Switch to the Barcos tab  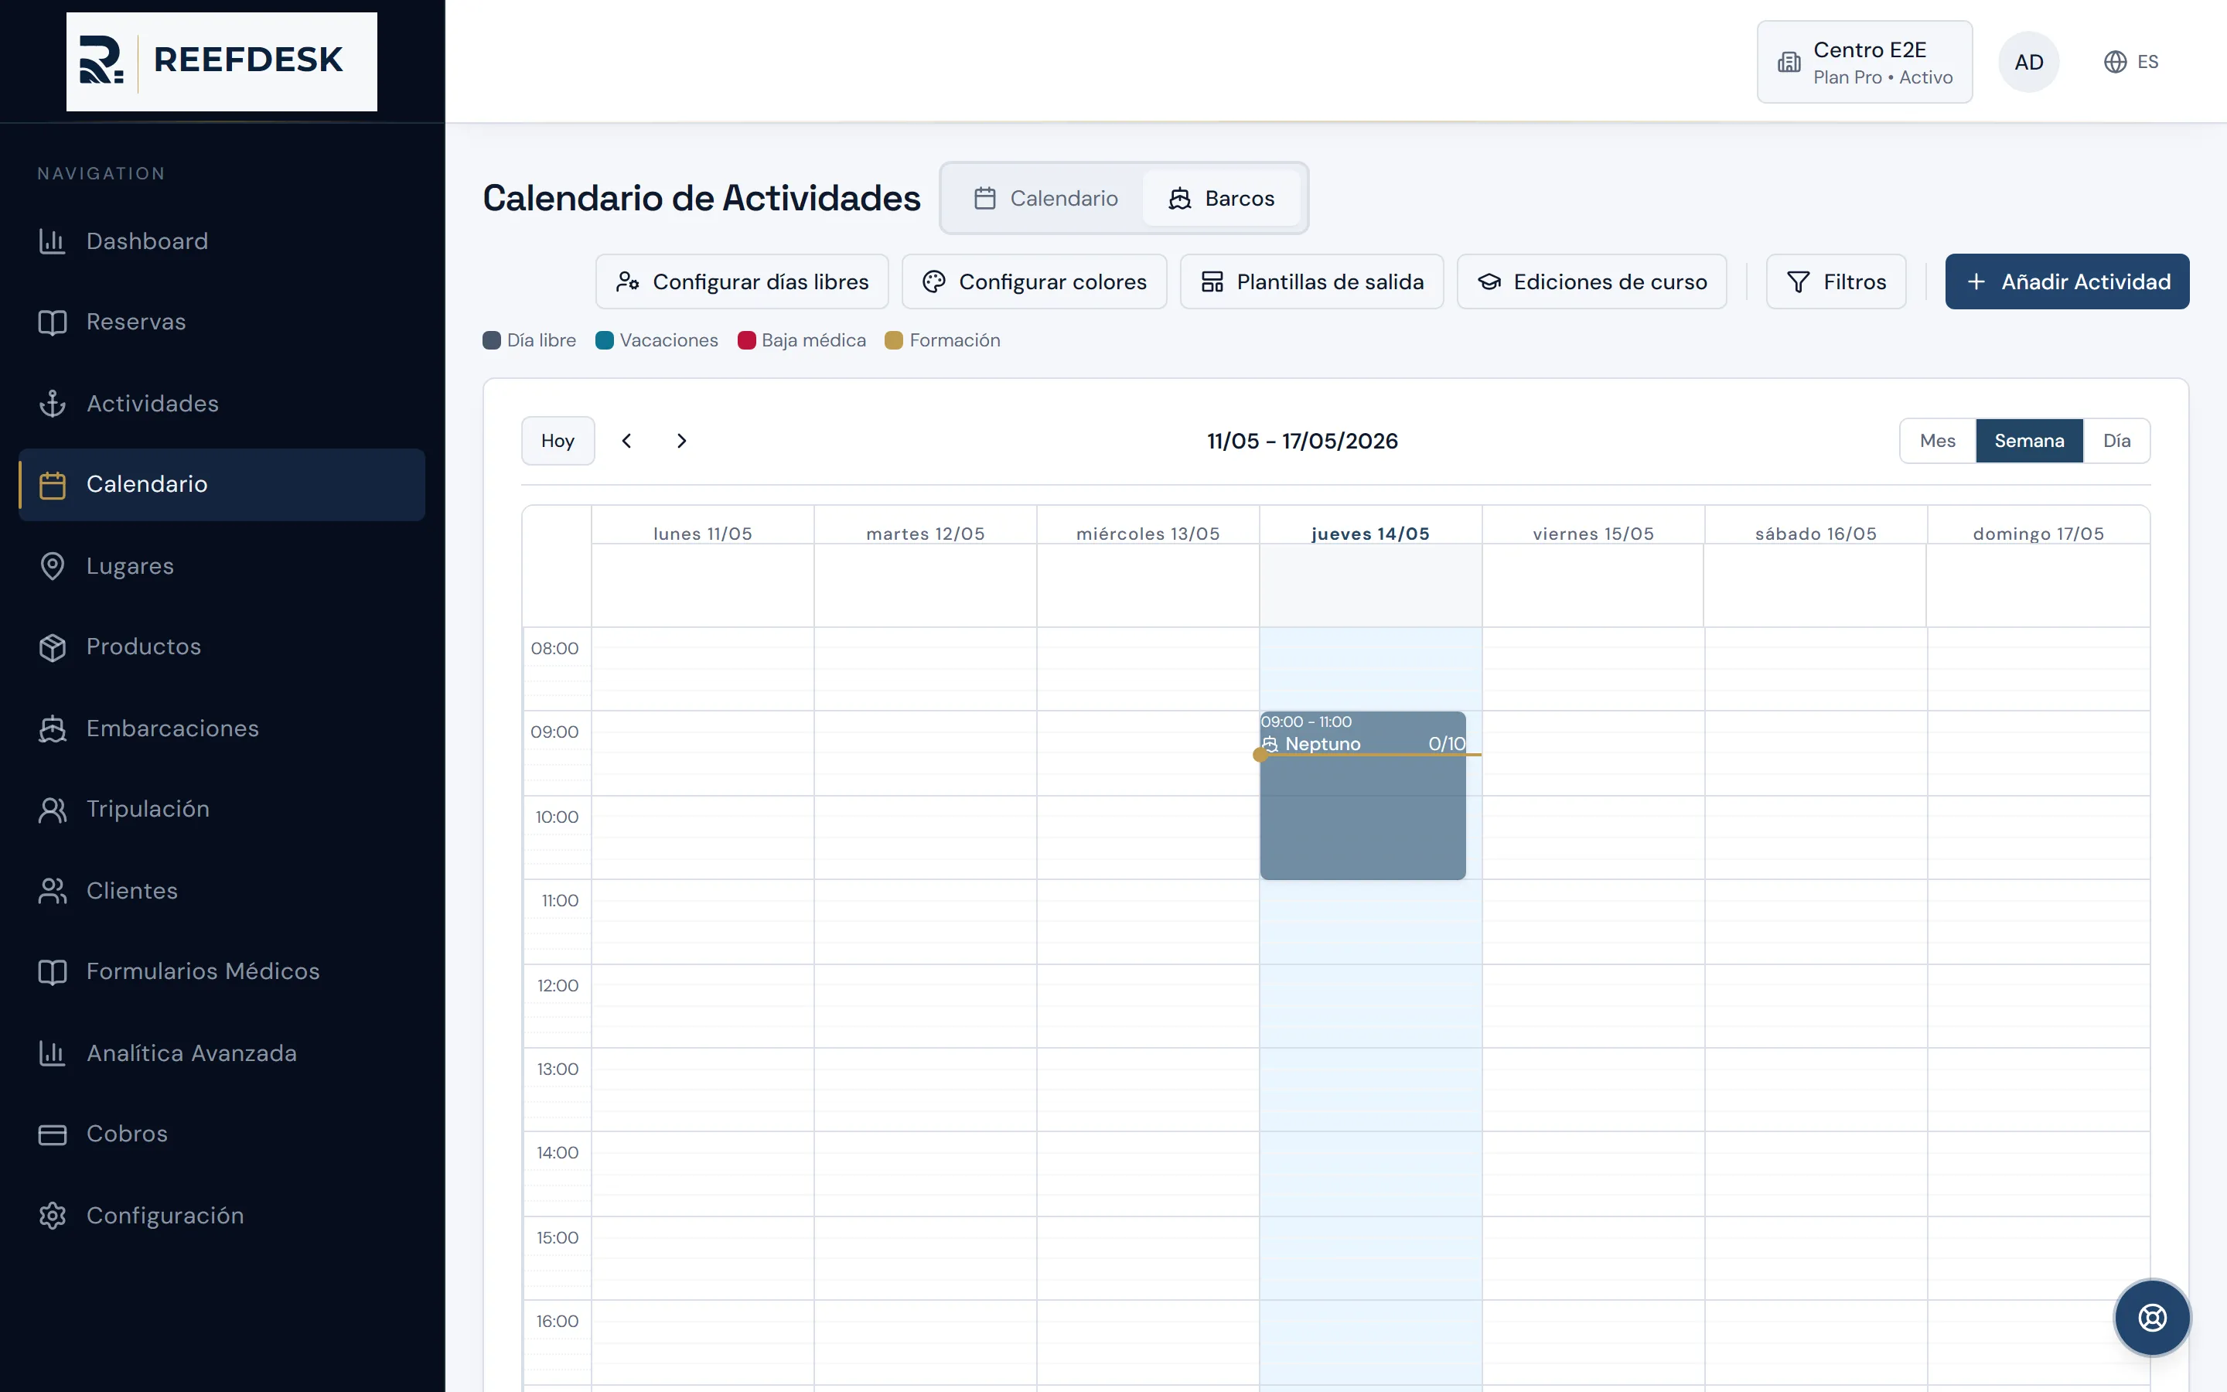click(x=1221, y=198)
